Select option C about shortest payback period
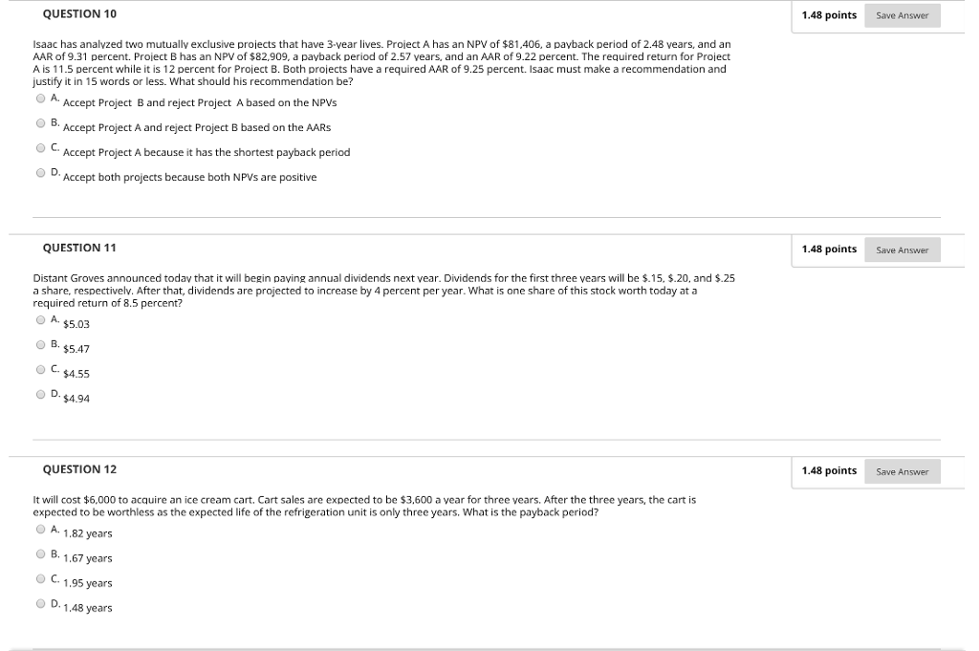The width and height of the screenshot is (979, 651). [39, 150]
